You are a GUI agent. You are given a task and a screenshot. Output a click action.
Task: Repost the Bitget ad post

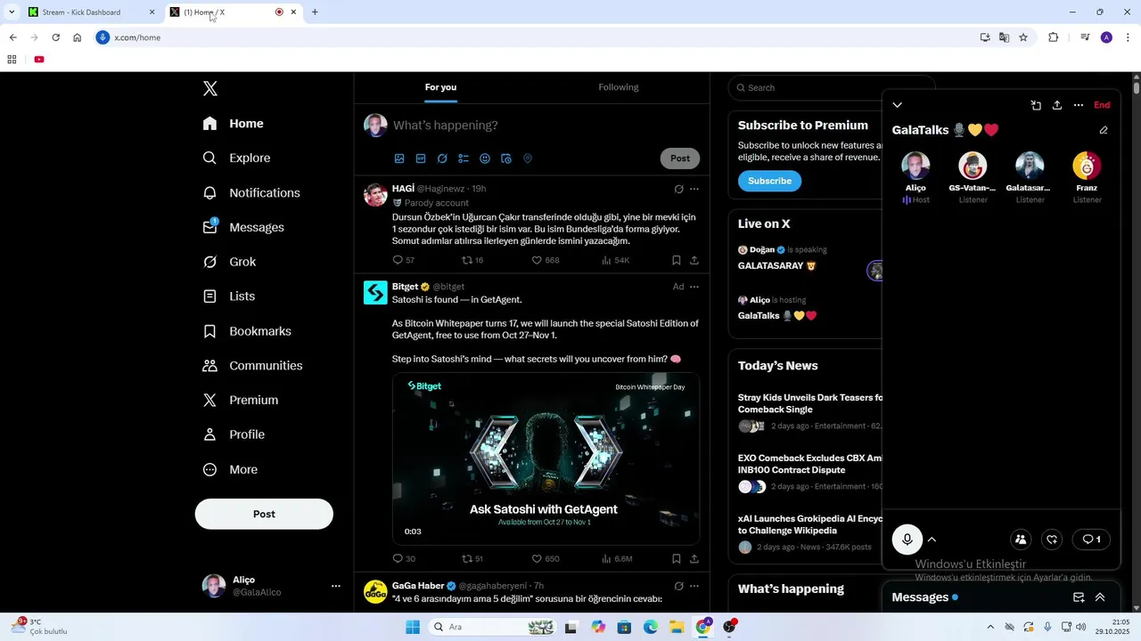[x=472, y=558]
